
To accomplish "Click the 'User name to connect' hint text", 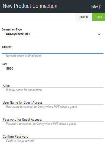I will point(41,107).
